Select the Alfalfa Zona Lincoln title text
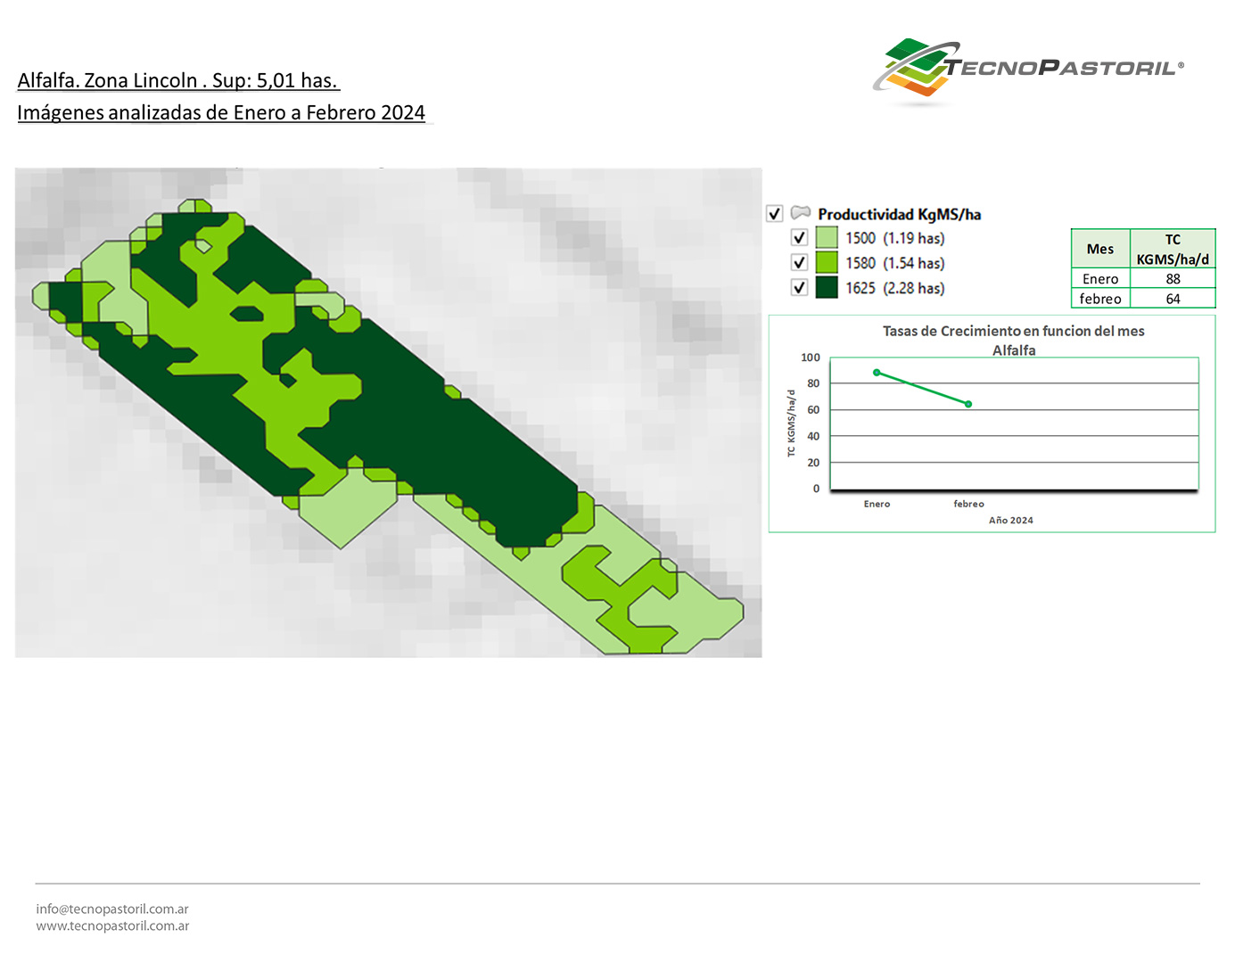Screen dimensions: 1235x954 pyautogui.click(x=178, y=80)
